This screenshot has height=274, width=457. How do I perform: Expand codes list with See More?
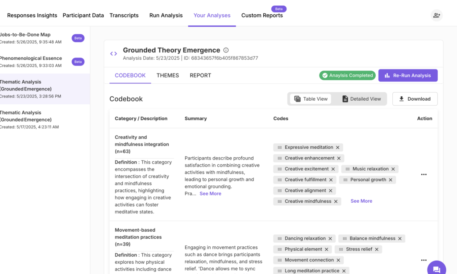(361, 201)
